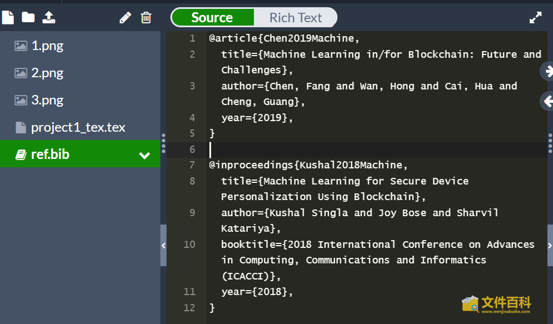Click right-edge chevron to expand panel

pos(550,245)
